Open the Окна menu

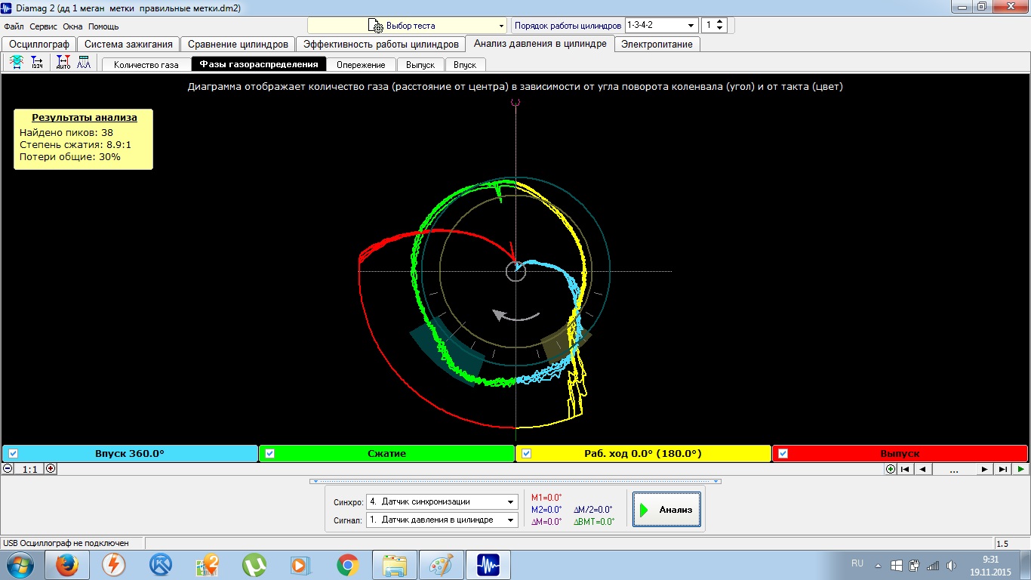pos(72,26)
